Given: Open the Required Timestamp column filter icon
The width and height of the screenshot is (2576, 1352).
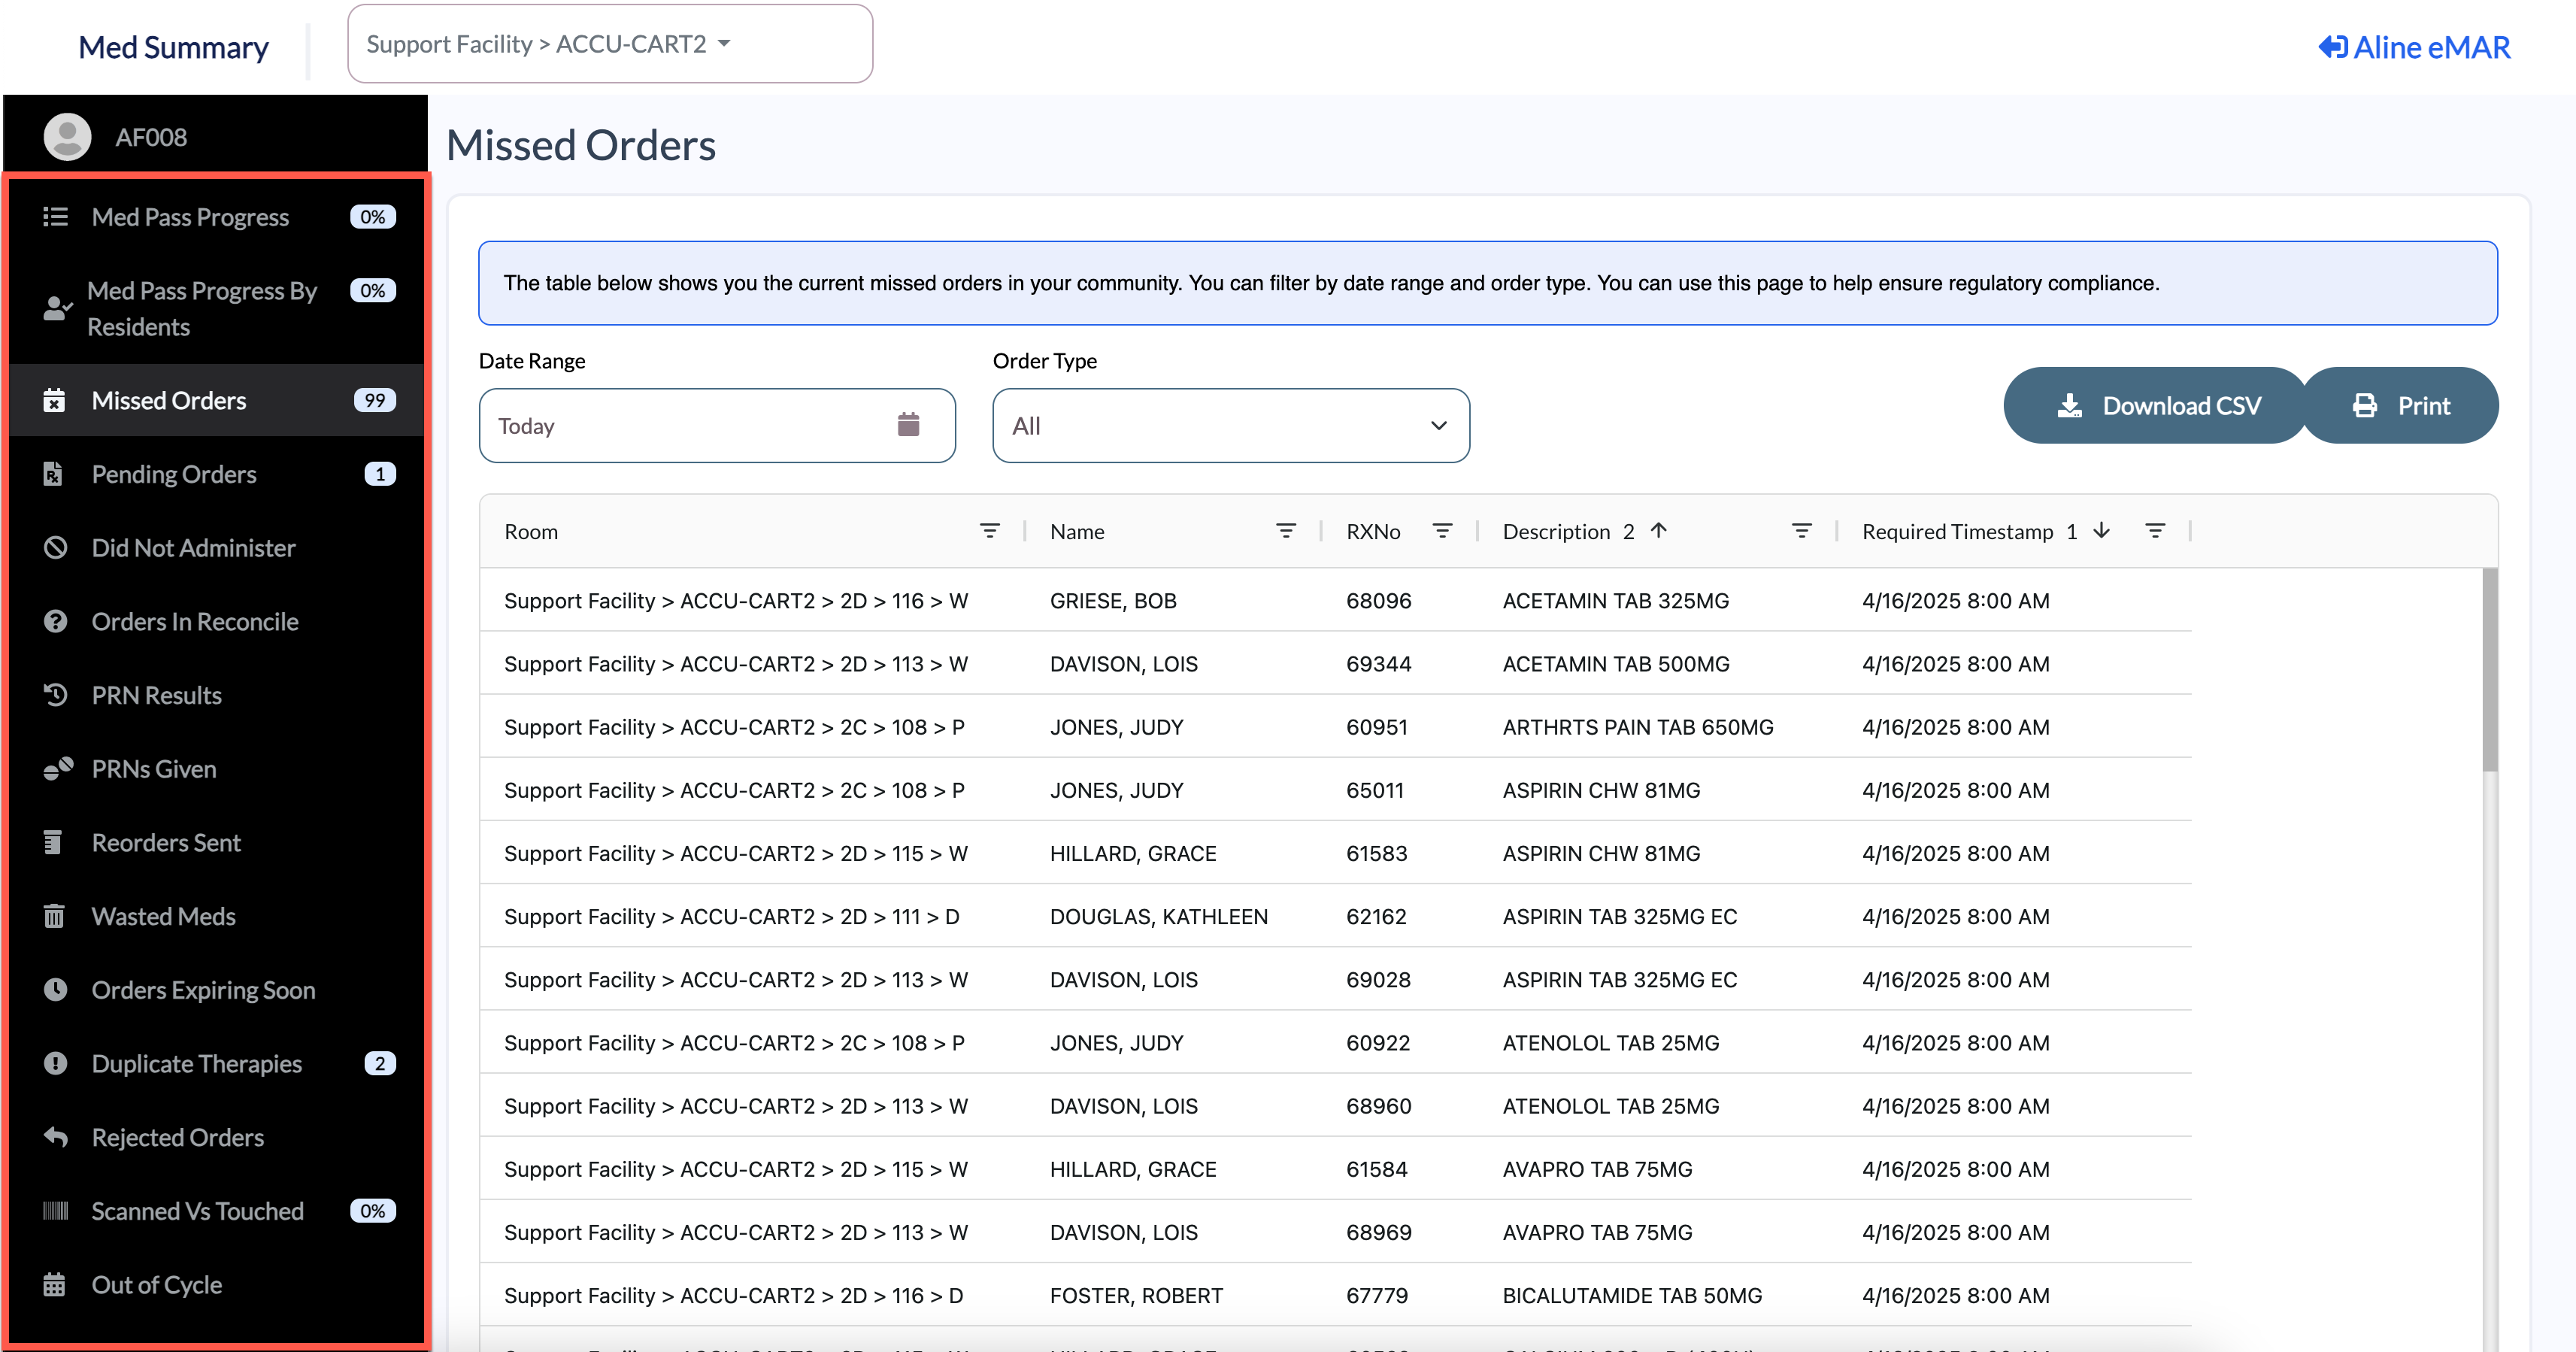Looking at the screenshot, I should [x=2155, y=531].
